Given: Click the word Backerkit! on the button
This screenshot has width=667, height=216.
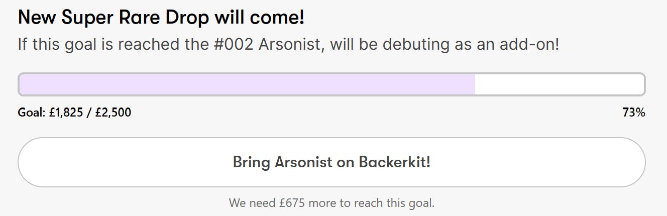Looking at the screenshot, I should pos(394,162).
